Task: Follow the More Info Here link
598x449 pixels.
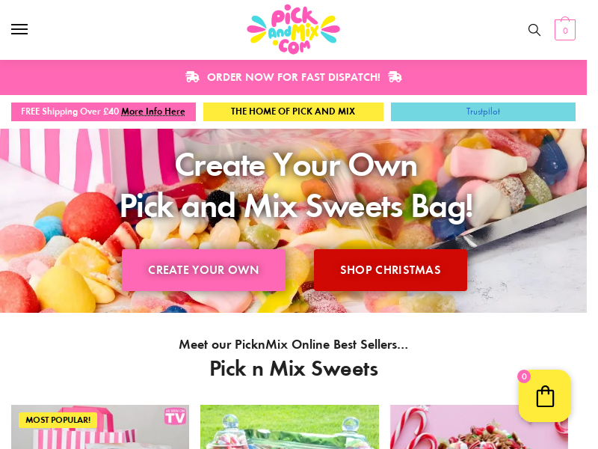Action: tap(153, 112)
